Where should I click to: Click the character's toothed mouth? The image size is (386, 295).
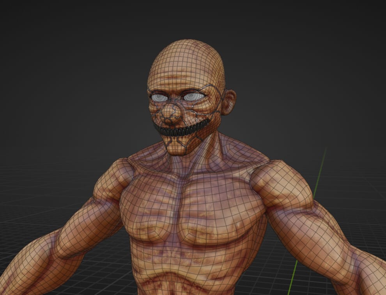(x=182, y=128)
